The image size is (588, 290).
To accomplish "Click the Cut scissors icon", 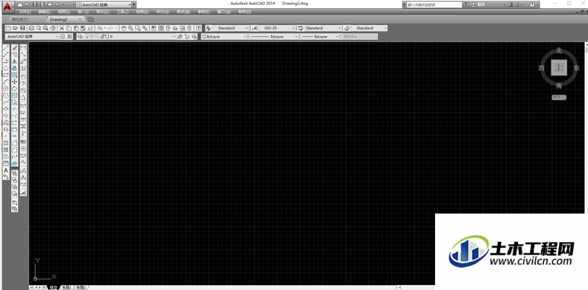I will pos(62,28).
